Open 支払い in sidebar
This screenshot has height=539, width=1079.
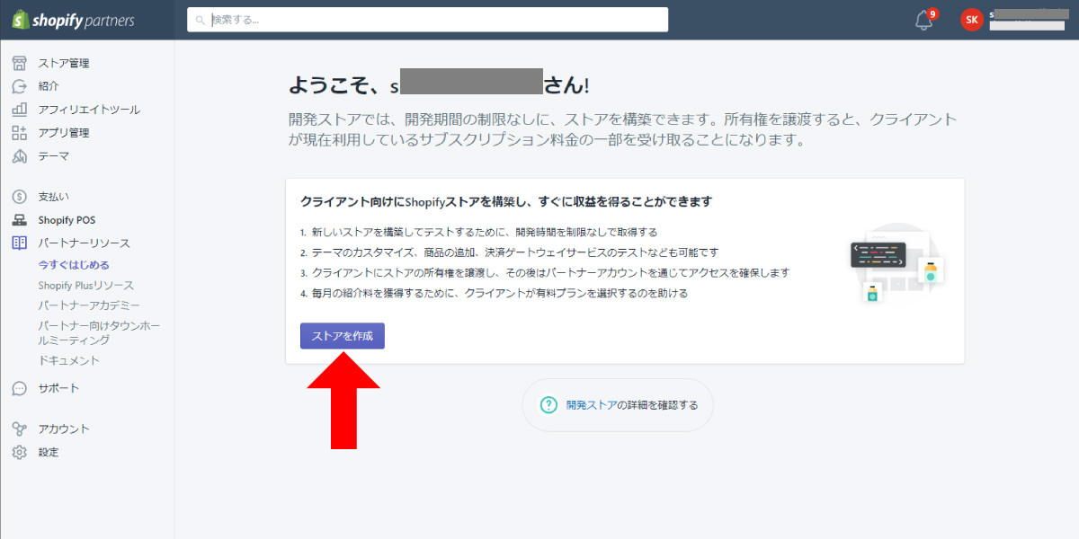(53, 197)
